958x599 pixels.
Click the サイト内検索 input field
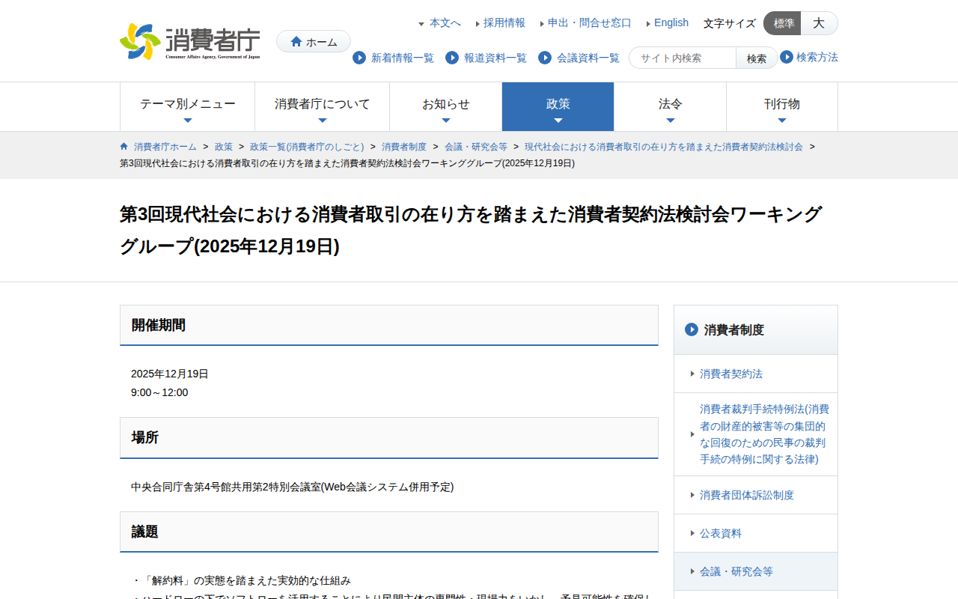click(x=683, y=58)
